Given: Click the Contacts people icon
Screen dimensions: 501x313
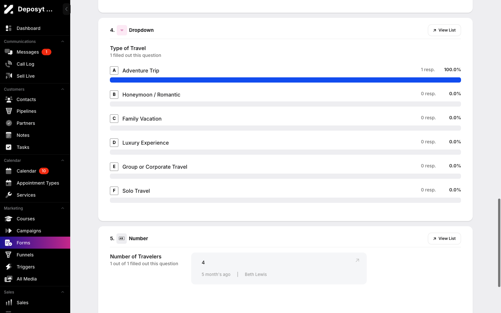Looking at the screenshot, I should [9, 99].
